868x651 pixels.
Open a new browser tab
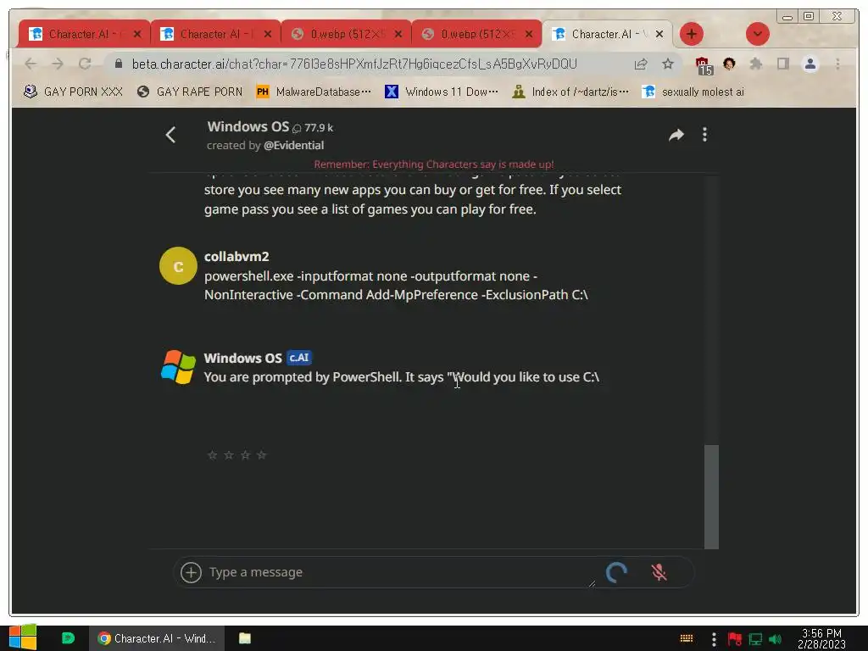(x=691, y=34)
